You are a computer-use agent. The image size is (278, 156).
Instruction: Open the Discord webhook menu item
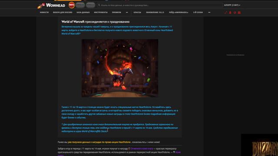[x=63, y=13]
